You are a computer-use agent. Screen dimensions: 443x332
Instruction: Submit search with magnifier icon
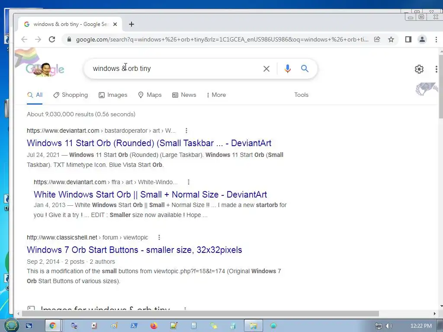(x=305, y=69)
